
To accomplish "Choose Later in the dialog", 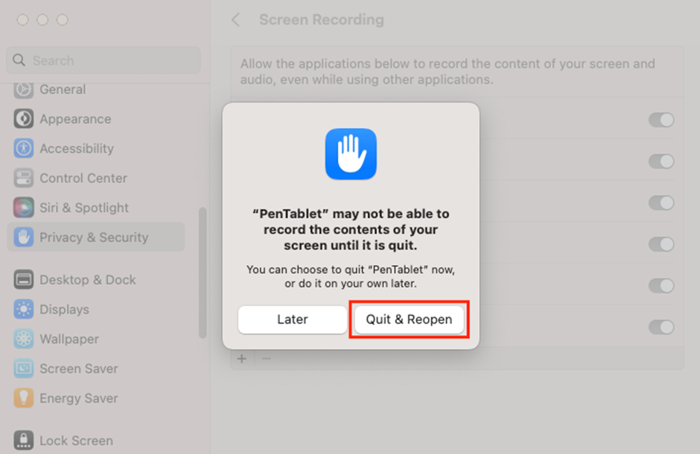I will pyautogui.click(x=292, y=319).
